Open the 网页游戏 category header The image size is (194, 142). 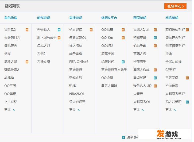tap(139, 18)
